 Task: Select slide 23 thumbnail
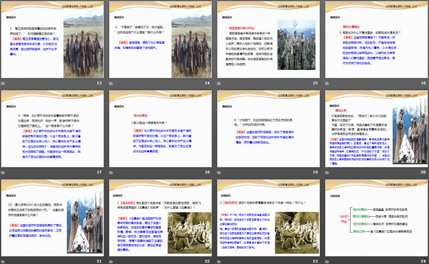[268, 218]
